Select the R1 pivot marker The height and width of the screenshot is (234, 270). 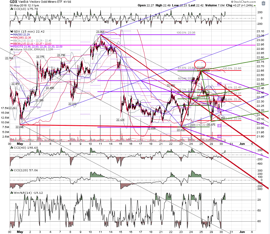219,99
